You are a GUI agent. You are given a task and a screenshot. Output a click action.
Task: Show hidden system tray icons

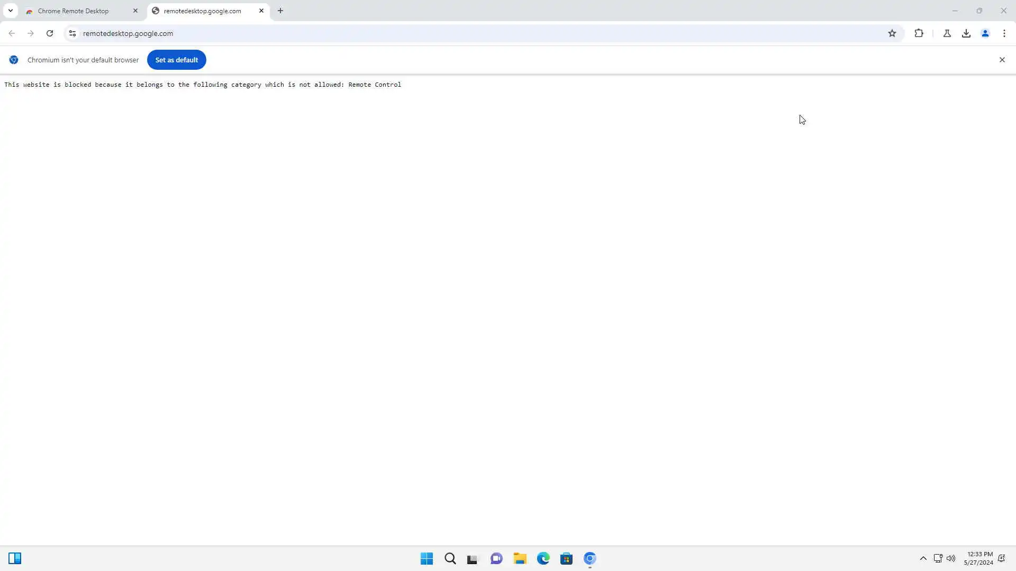point(923,558)
